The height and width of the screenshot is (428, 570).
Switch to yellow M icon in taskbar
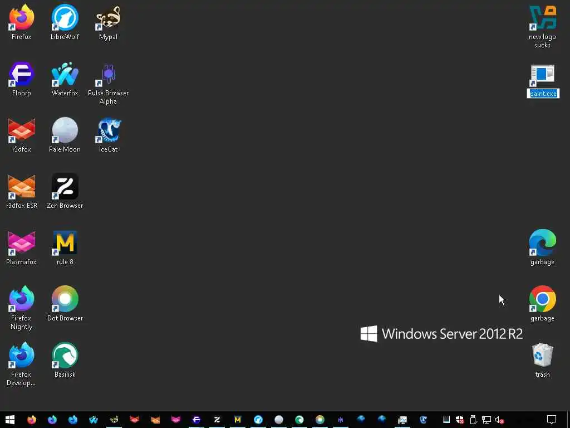point(237,420)
